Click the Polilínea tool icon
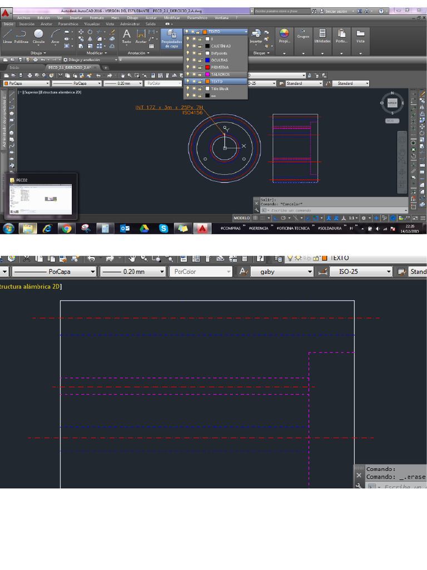 pos(22,36)
